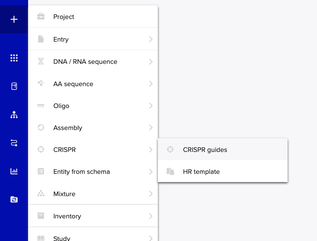Open the Workflows icon in sidebar
The width and height of the screenshot is (317, 241).
(14, 143)
